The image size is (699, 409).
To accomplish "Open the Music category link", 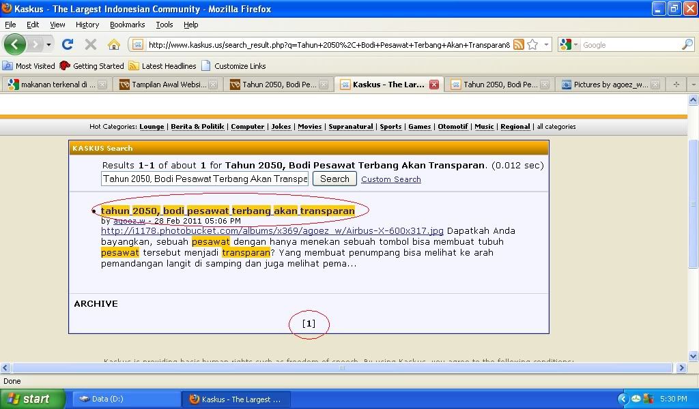I will pos(484,127).
